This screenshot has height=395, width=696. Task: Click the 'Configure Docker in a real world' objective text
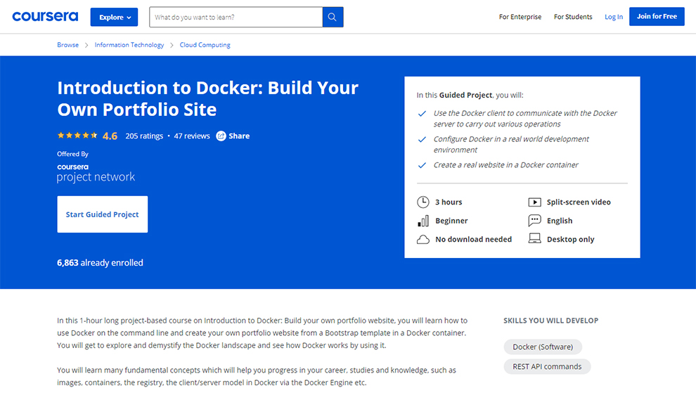[511, 144]
